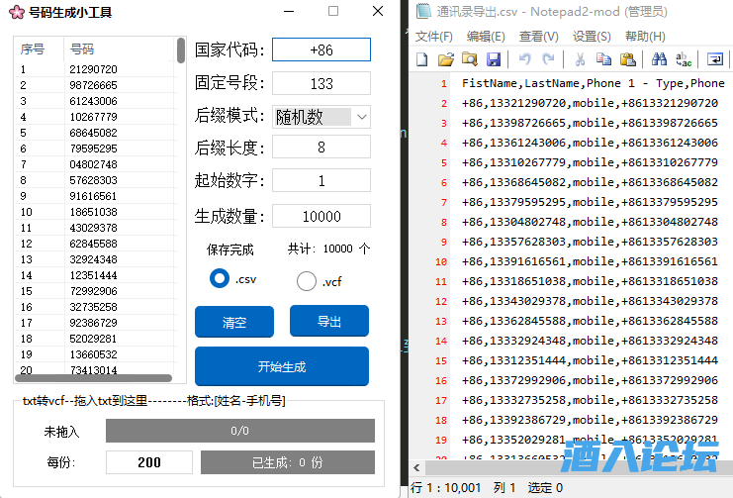Open the 编辑(E) menu
The height and width of the screenshot is (498, 733).
486,37
